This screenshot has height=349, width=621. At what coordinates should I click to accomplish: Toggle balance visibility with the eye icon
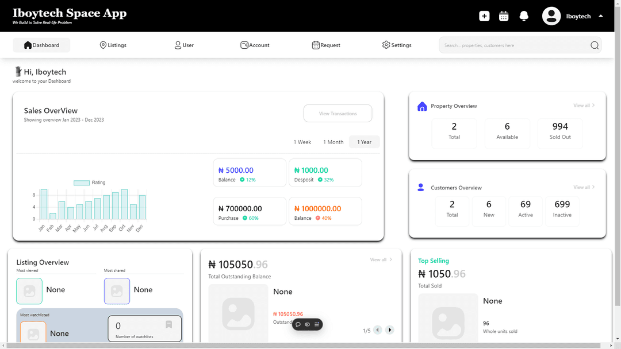tap(308, 324)
